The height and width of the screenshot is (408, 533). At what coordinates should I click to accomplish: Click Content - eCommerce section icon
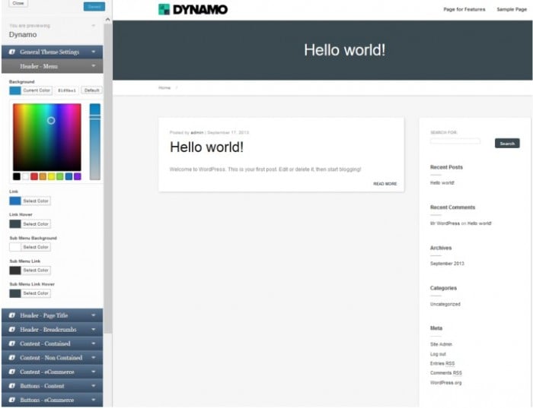coord(12,372)
